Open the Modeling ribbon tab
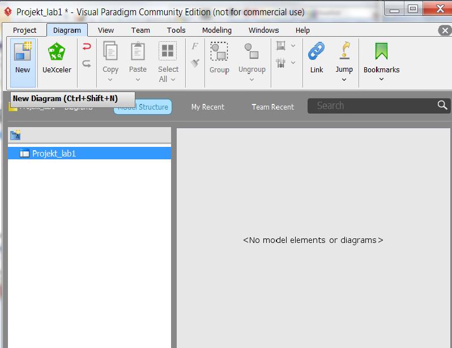This screenshot has width=452, height=348. click(x=217, y=30)
